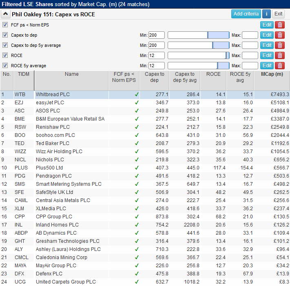Sort by the ROCE 5y avg column header
Image resolution: width=290 pixels, height=286 pixels.
tap(240, 81)
